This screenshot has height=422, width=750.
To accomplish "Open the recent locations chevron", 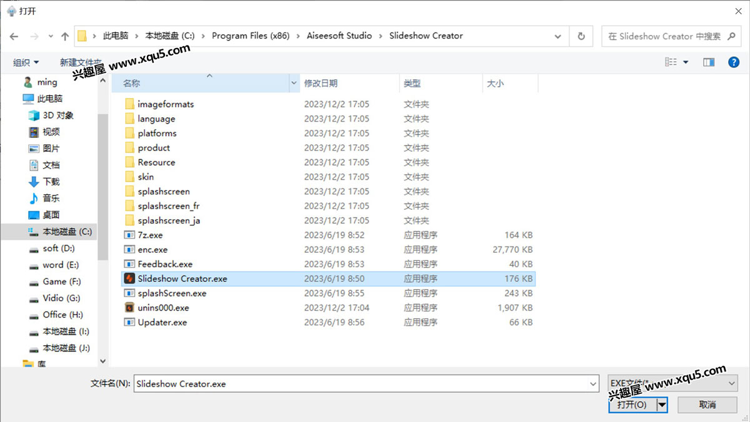I will click(51, 37).
